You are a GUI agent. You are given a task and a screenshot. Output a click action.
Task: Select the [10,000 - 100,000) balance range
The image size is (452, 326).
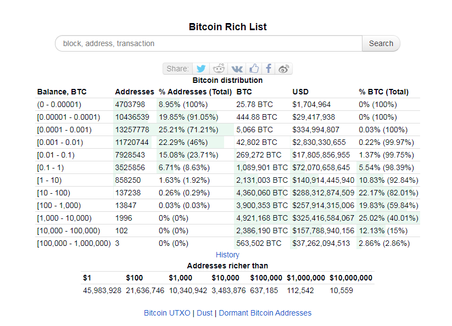coord(68,231)
